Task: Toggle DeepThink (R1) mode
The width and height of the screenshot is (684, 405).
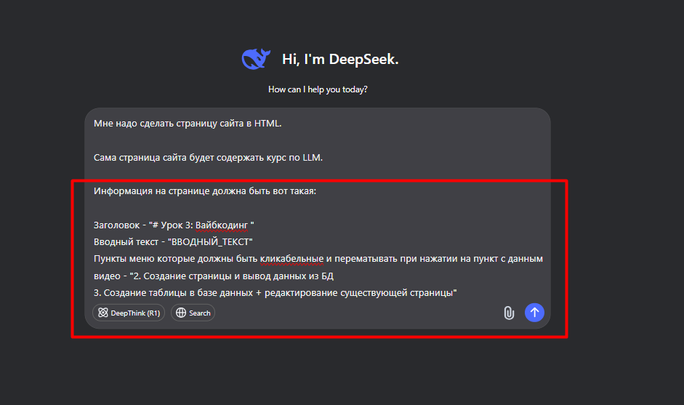Action: pos(129,313)
